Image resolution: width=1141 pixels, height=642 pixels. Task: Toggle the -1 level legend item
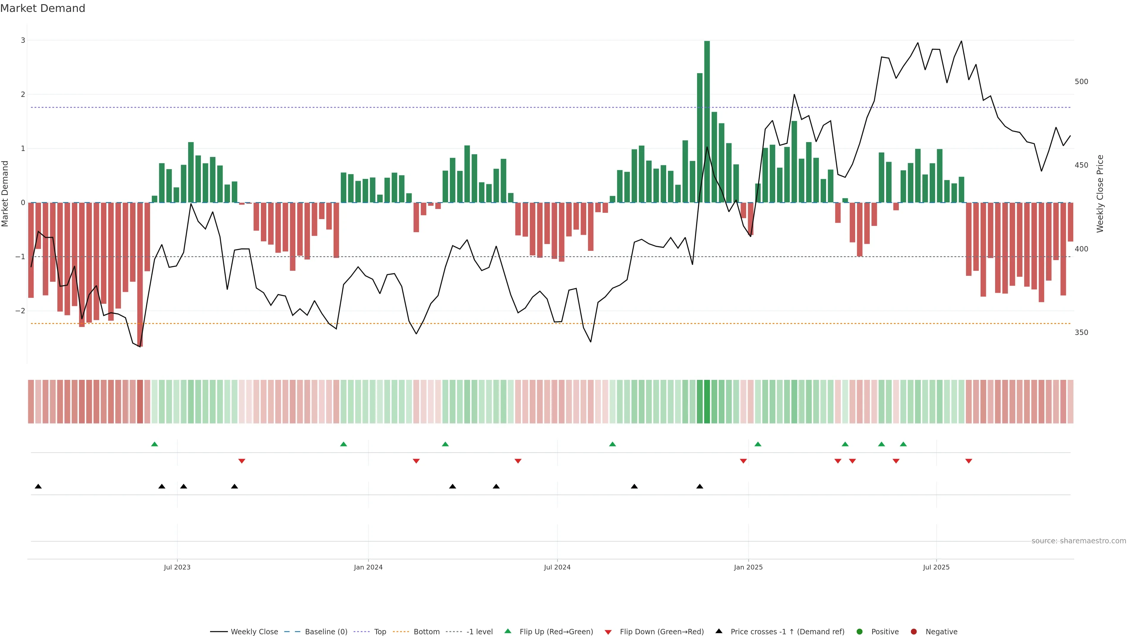tap(479, 631)
